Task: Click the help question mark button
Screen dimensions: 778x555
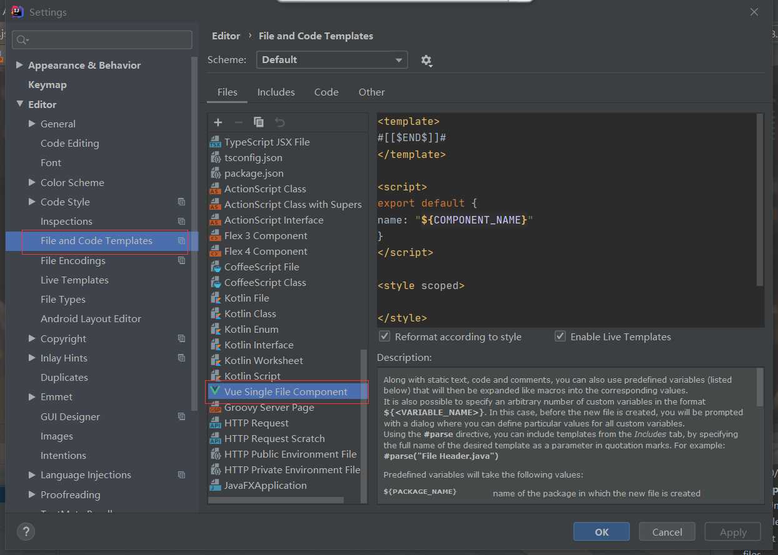Action: (x=26, y=532)
